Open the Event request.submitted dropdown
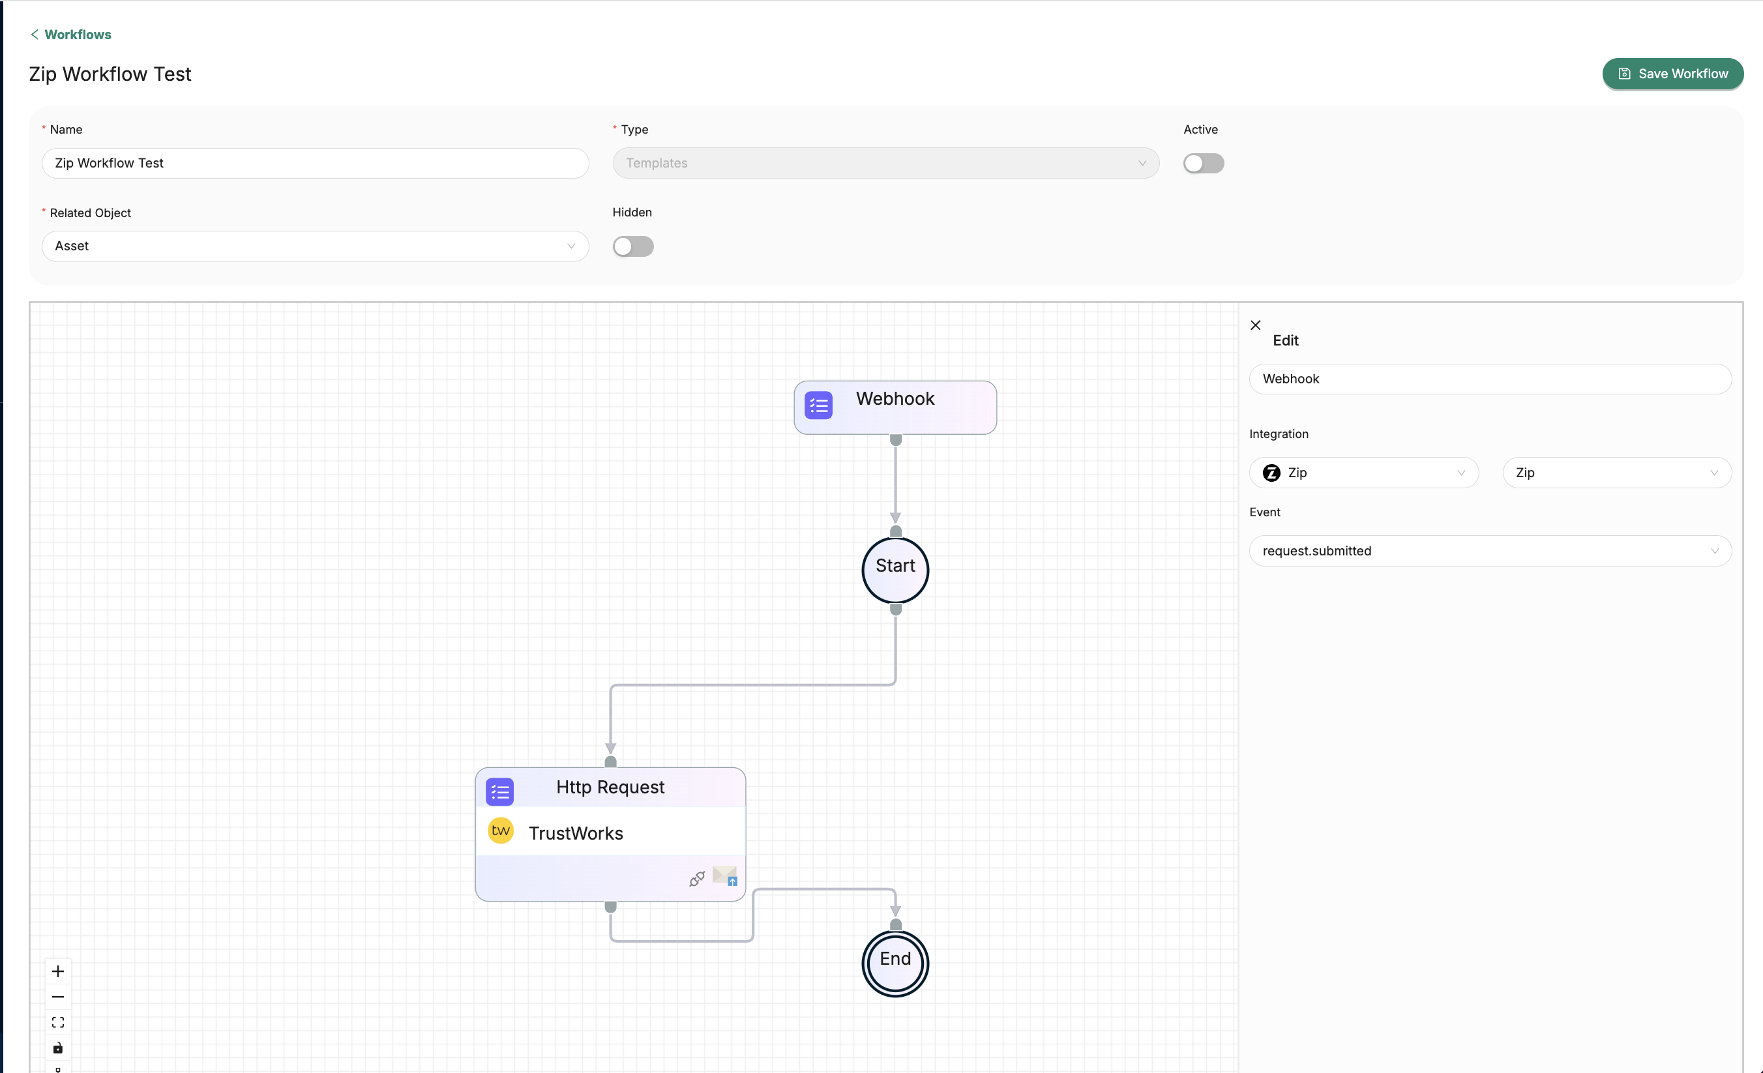Image resolution: width=1763 pixels, height=1073 pixels. [1490, 551]
